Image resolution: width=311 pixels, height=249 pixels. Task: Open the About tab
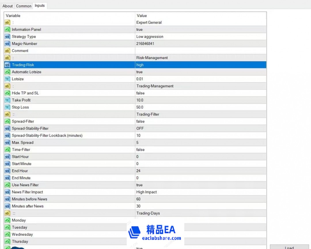(7, 6)
